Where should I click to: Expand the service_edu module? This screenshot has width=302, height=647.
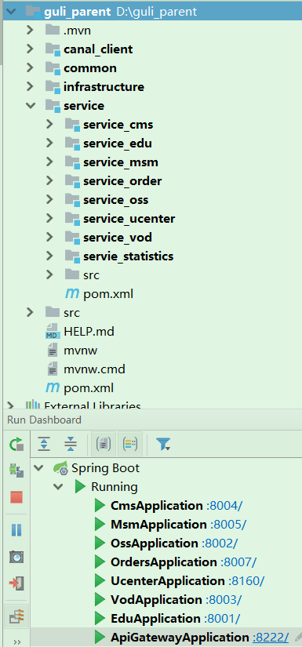[x=49, y=144]
